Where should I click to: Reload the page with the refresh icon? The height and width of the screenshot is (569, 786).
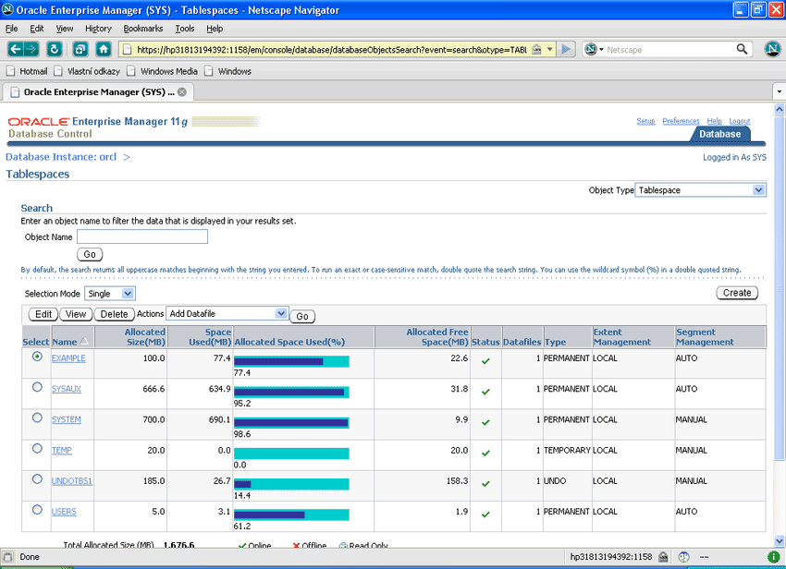pyautogui.click(x=55, y=49)
